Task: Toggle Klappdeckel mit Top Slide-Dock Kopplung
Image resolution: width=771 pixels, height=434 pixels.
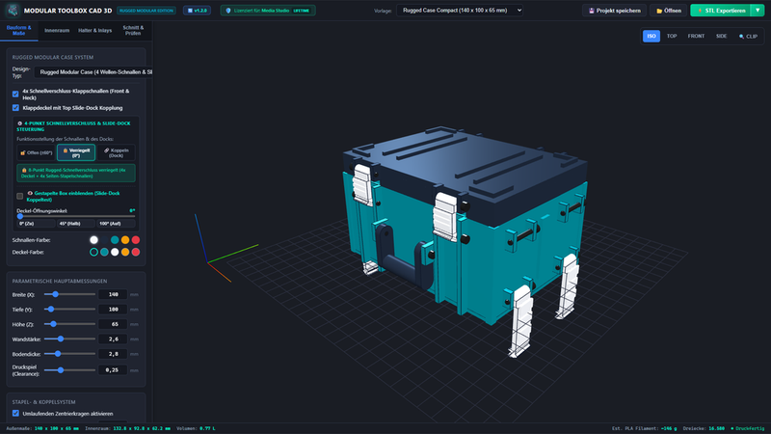Action: [15, 108]
